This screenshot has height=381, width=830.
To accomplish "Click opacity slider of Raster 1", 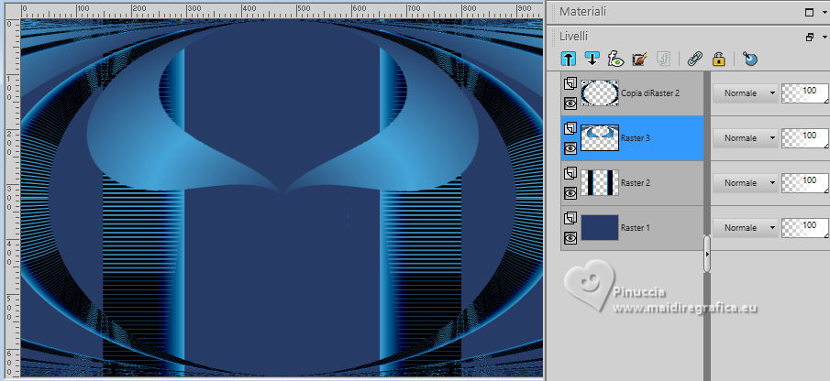I will [805, 228].
